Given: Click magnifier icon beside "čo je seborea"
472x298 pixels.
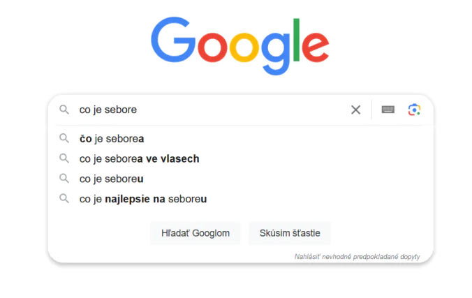Looking at the screenshot, I should coord(64,138).
